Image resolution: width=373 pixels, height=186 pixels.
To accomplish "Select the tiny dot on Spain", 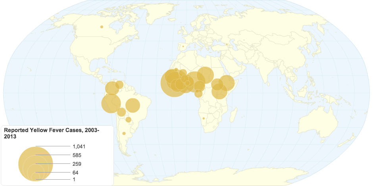I will 183,46.
